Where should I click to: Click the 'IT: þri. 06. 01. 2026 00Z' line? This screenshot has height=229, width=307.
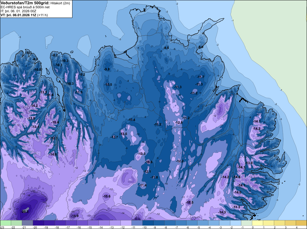click(18, 11)
